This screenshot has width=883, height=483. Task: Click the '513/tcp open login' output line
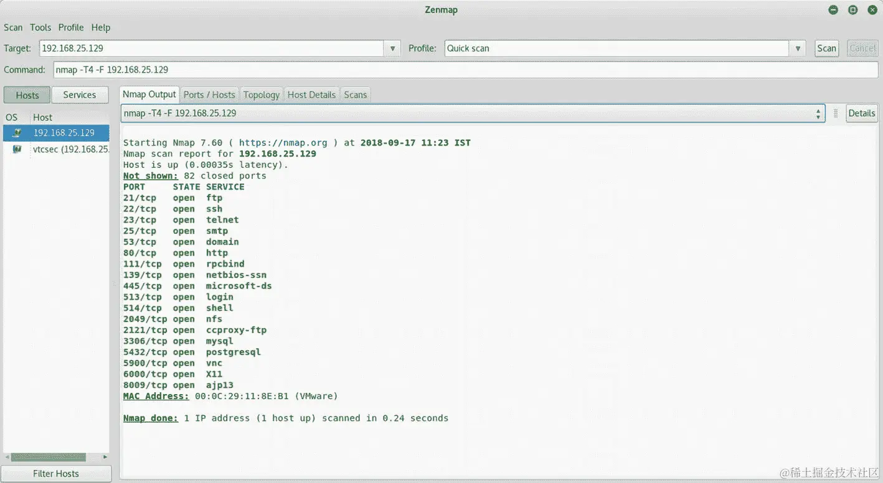tap(178, 297)
